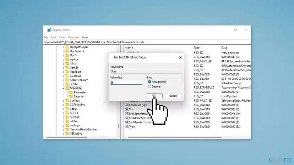Viewport: 294px width, 165px height.
Task: Click into the Value data field
Action: tap(126, 82)
